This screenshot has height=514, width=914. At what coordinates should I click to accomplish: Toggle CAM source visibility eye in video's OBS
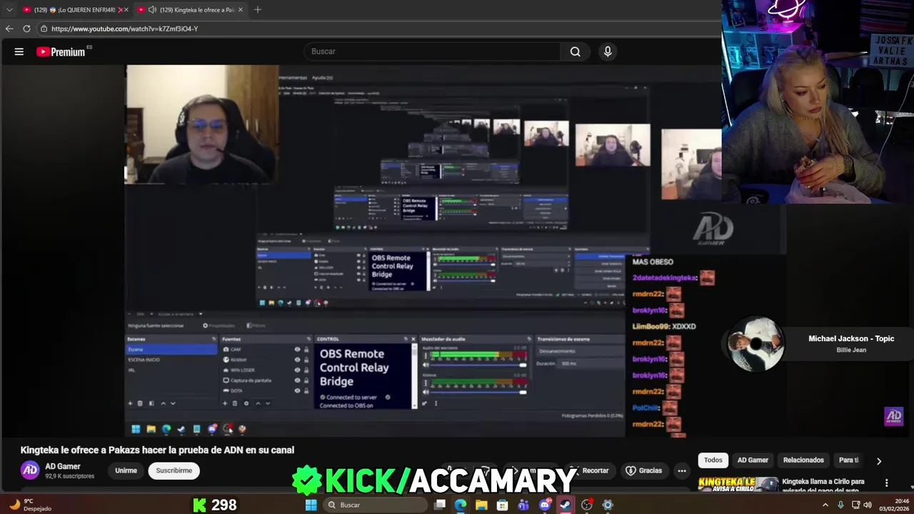[297, 349]
